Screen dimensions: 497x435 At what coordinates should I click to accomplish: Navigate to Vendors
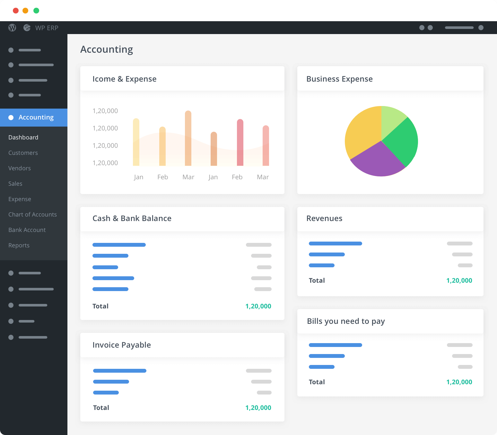pyautogui.click(x=19, y=168)
